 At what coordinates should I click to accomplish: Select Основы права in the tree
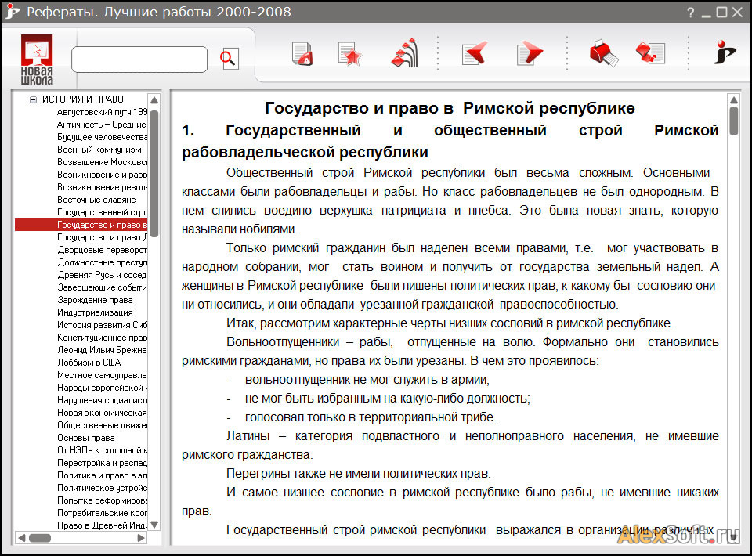coord(86,438)
